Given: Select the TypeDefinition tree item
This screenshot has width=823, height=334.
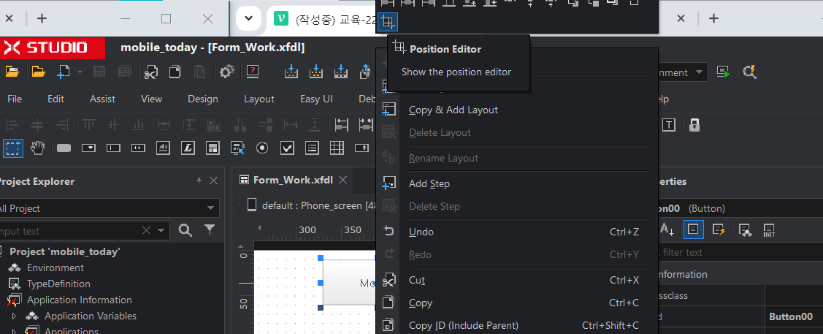Looking at the screenshot, I should (58, 284).
